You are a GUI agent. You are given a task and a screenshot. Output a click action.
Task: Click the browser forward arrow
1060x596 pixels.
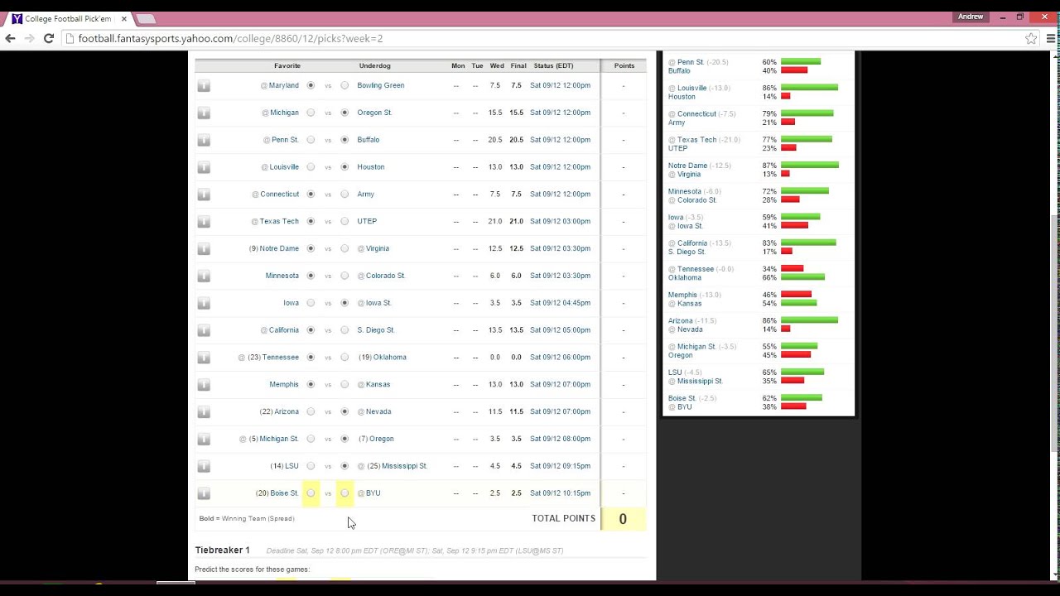(x=30, y=38)
